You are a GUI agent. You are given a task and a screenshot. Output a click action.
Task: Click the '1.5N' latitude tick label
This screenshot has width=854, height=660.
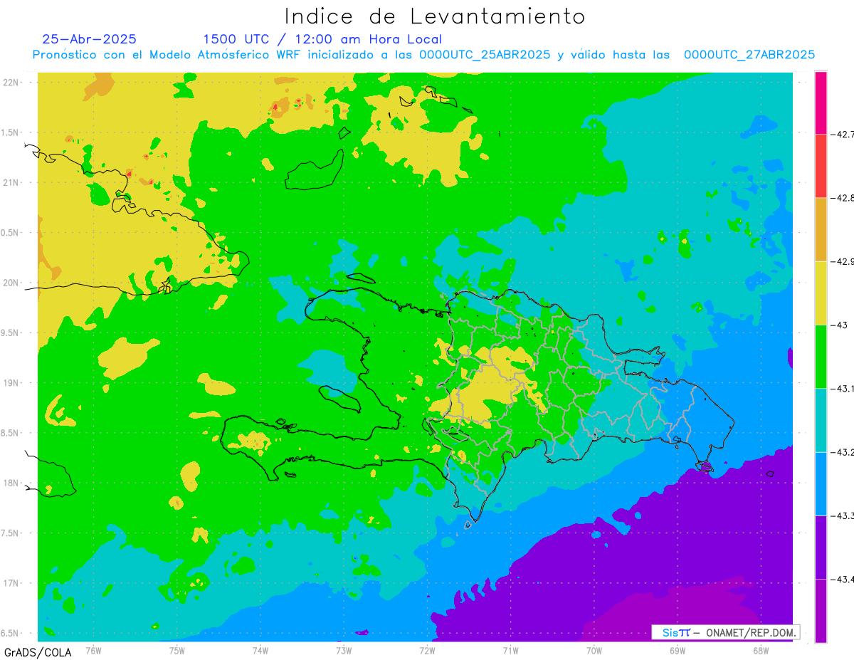[x=10, y=132]
